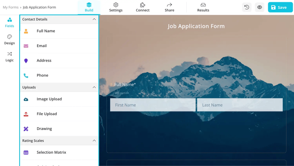Click the Share arrow icon
The image size is (294, 166).
[x=169, y=5]
